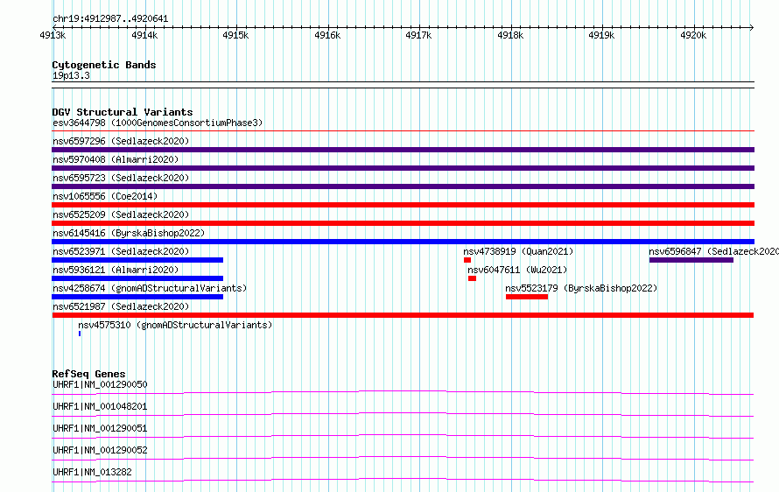The height and width of the screenshot is (492, 779).
Task: Click the small red nsv4738919 Quan2021 marker
Action: click(x=467, y=260)
